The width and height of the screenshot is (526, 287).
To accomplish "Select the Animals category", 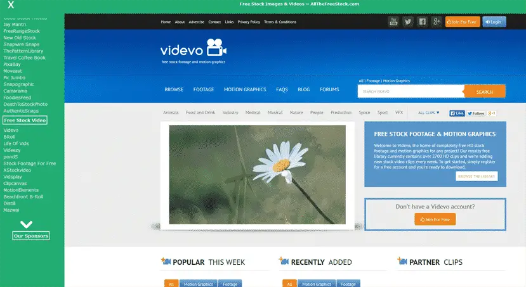I will tap(171, 113).
